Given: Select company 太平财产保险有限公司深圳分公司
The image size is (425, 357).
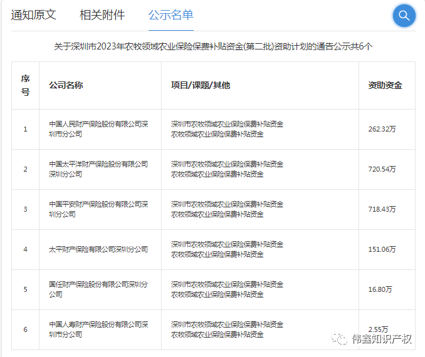Looking at the screenshot, I should 98,249.
